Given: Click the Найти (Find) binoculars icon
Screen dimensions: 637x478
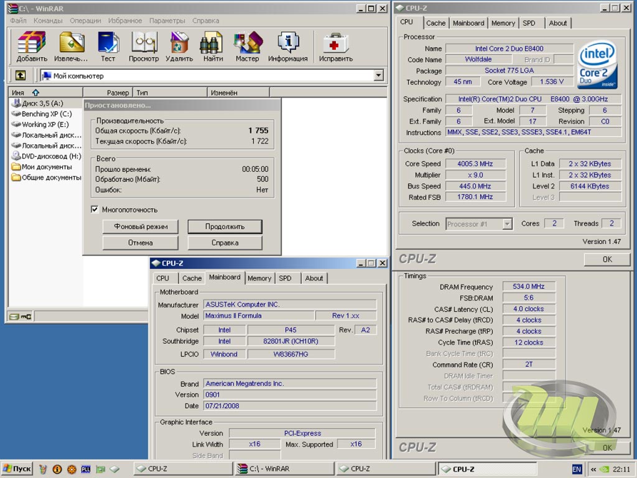Looking at the screenshot, I should click(213, 47).
